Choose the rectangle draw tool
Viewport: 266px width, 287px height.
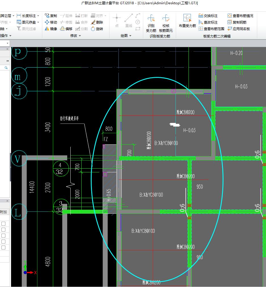138,29
